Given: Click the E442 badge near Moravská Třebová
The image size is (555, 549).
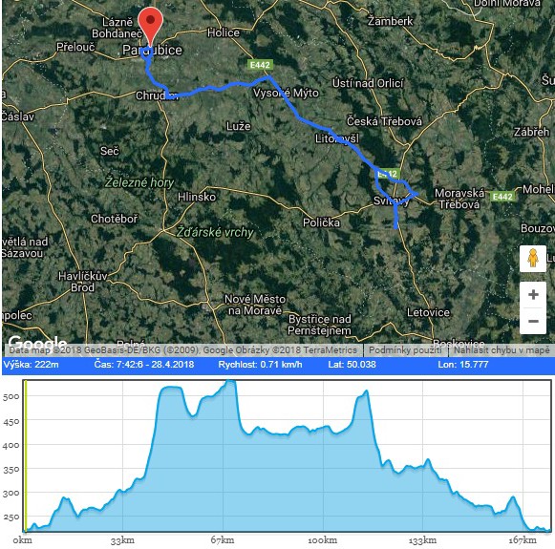Looking at the screenshot, I should pyautogui.click(x=502, y=197).
